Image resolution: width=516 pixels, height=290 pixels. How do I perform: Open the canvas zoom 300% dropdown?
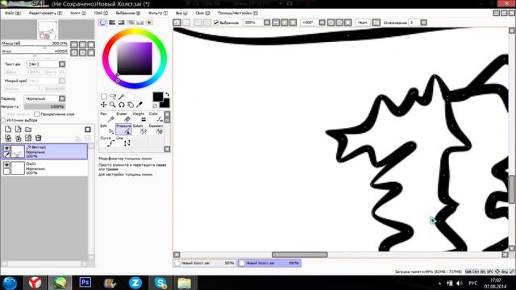[x=267, y=23]
